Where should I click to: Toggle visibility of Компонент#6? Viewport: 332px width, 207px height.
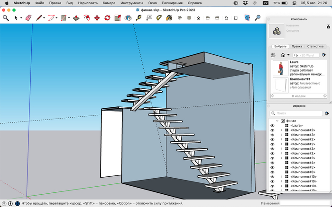[x=272, y=172]
